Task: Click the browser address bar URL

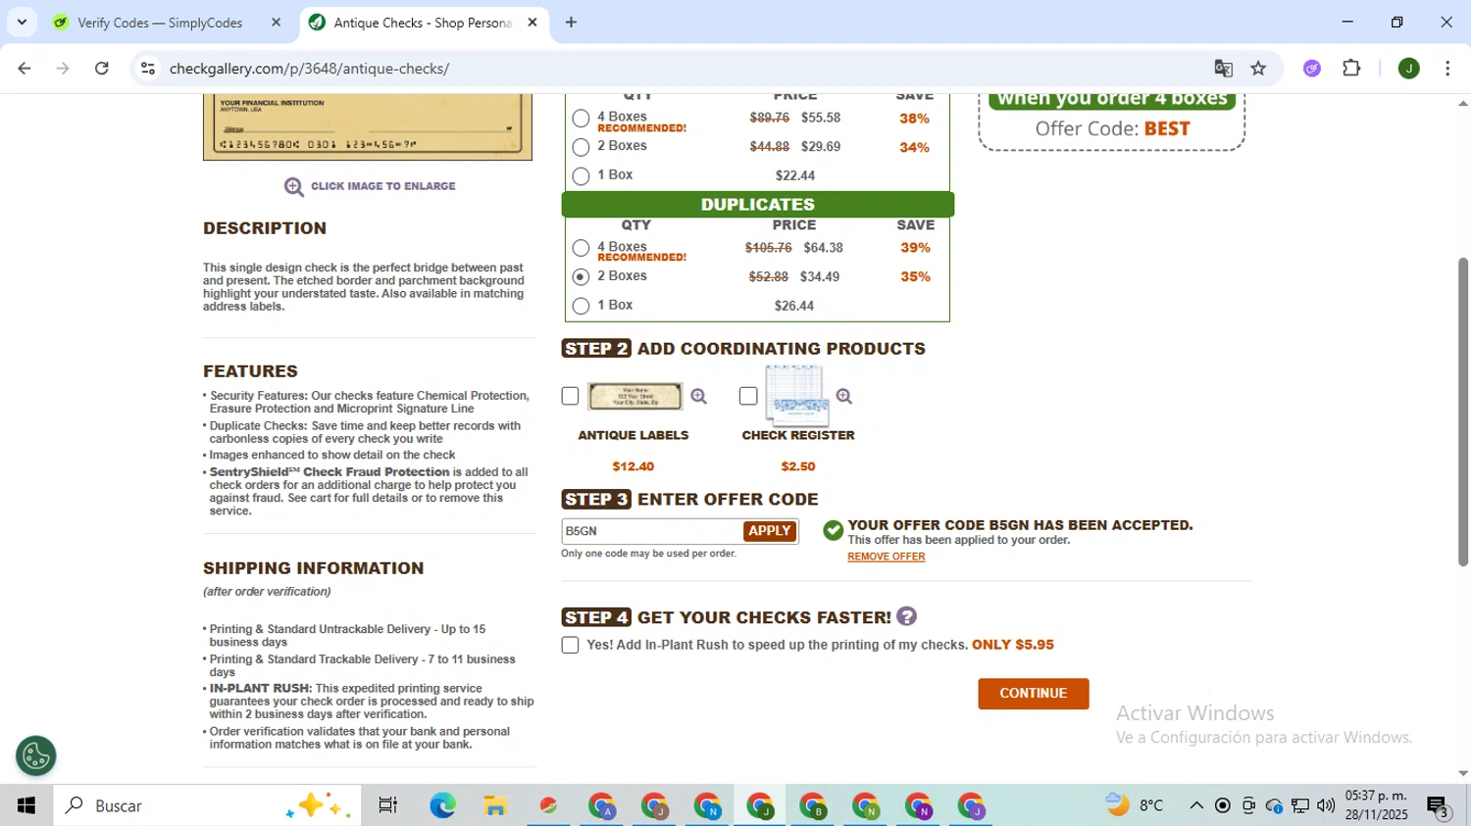Action: point(309,69)
